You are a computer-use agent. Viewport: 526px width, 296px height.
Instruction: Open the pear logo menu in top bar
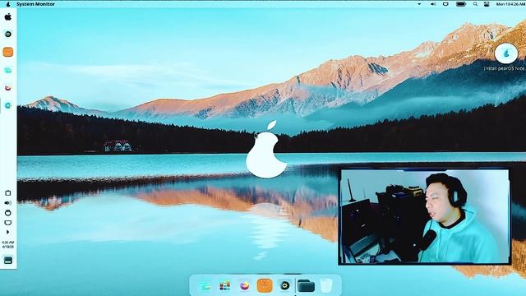(x=8, y=4)
